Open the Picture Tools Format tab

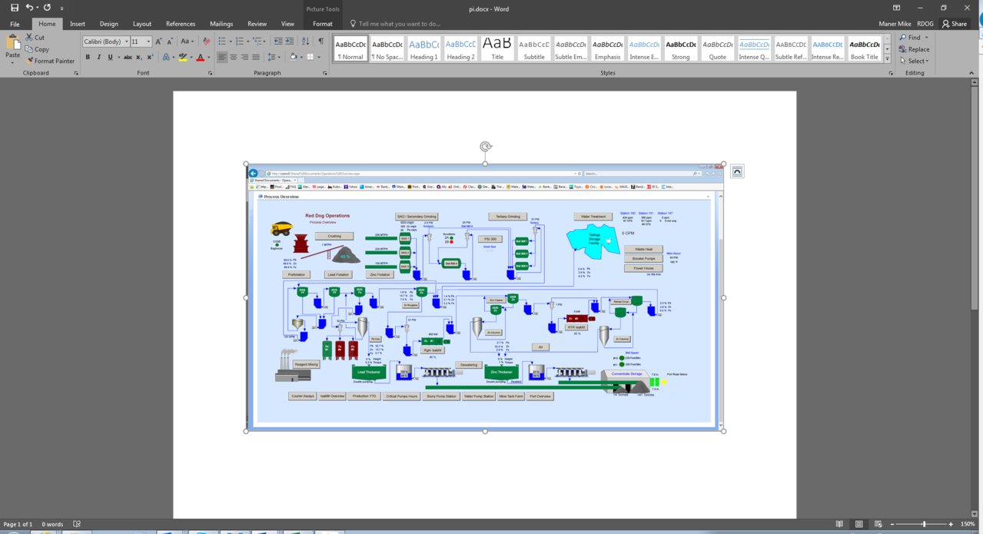coord(323,24)
